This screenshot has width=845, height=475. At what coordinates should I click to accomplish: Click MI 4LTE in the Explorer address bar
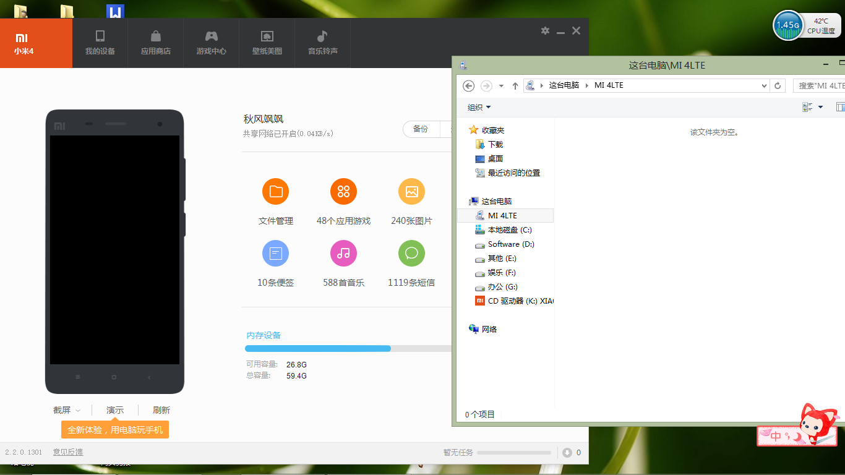609,85
